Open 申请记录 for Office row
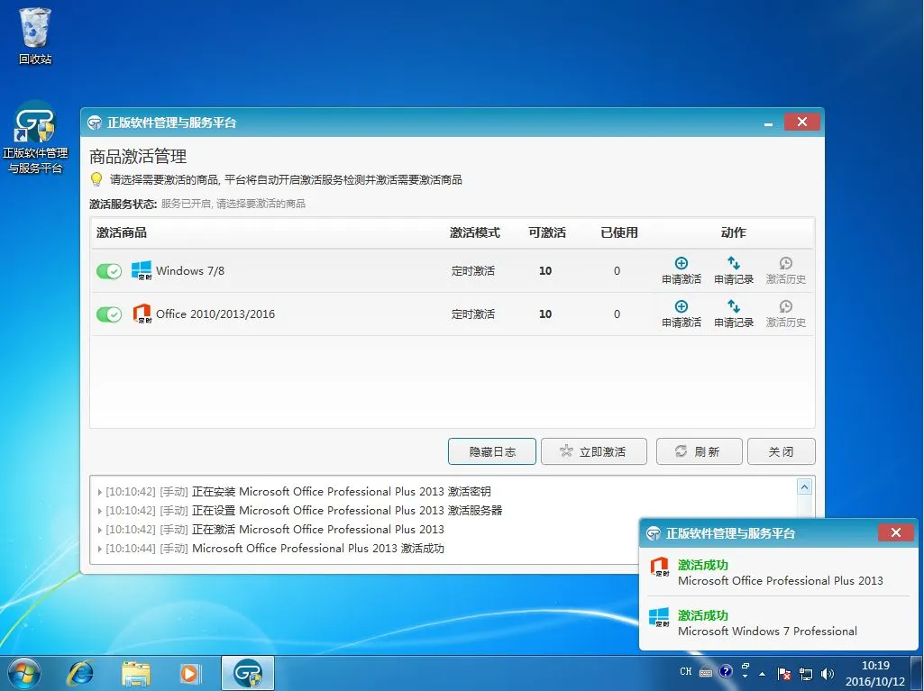This screenshot has width=924, height=691. click(x=734, y=314)
